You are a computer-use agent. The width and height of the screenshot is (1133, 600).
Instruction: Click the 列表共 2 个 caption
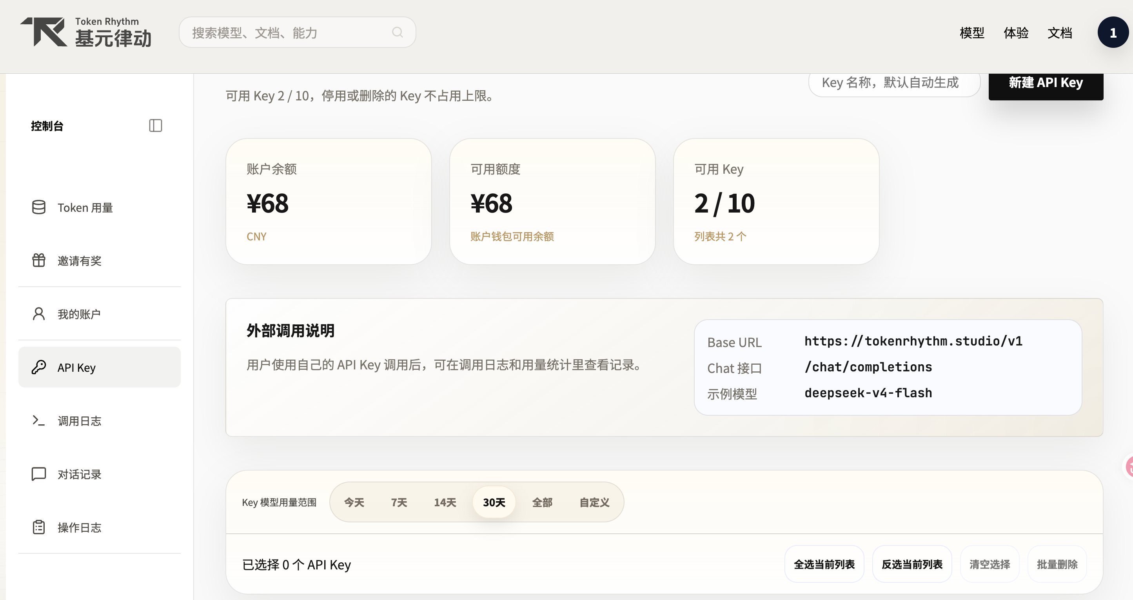click(721, 236)
